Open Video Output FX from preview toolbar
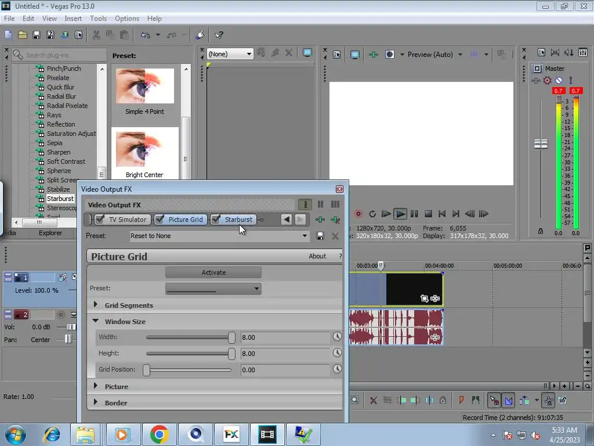The height and width of the screenshot is (446, 594). pos(374,55)
